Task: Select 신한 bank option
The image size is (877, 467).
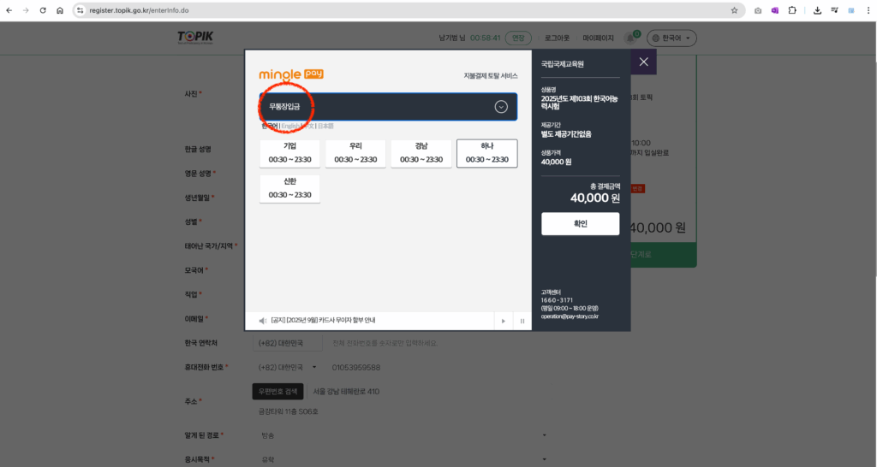Action: [x=289, y=189]
